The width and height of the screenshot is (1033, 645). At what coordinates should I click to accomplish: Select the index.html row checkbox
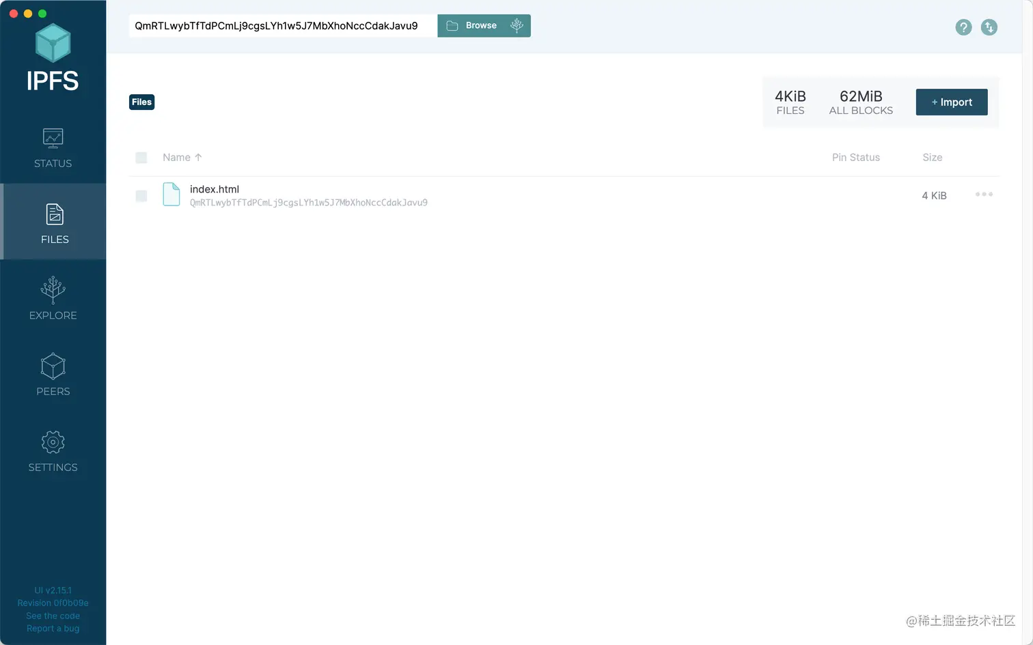(141, 196)
